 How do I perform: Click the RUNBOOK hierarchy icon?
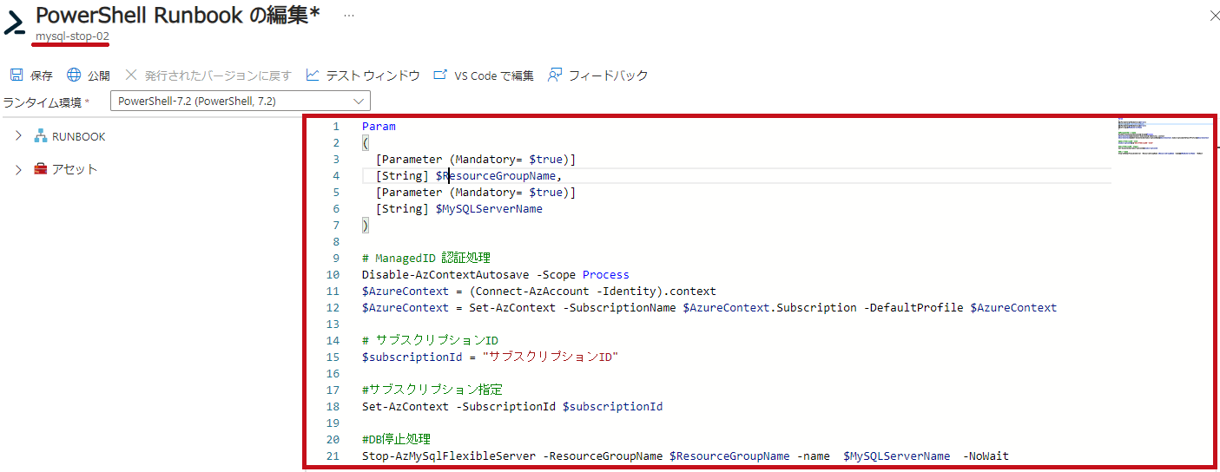pyautogui.click(x=40, y=136)
